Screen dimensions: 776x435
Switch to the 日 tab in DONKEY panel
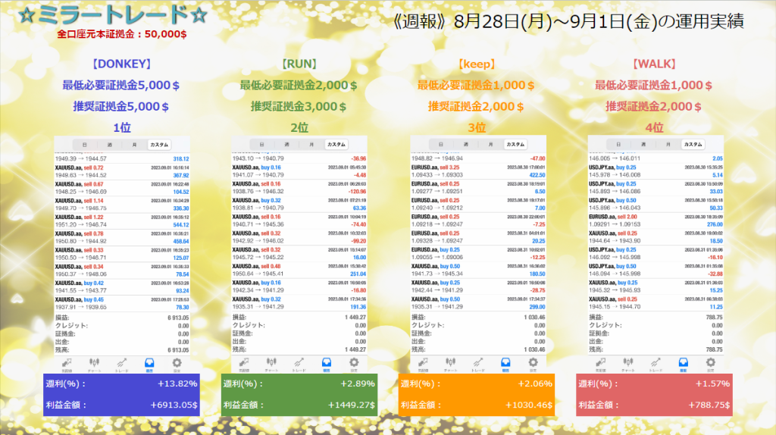(x=84, y=144)
